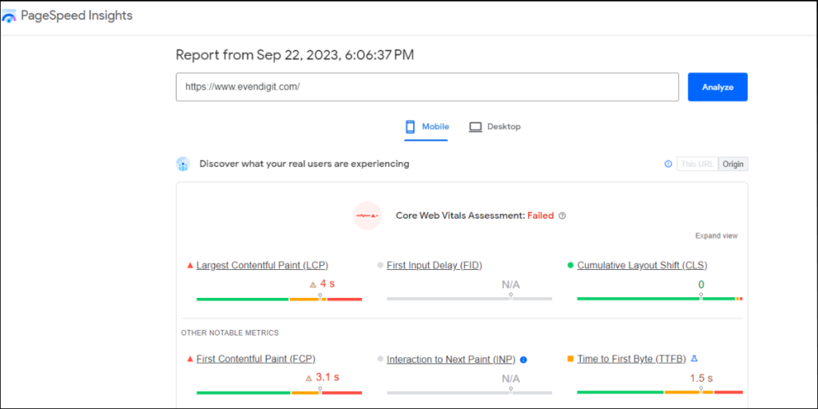Screen dimensions: 818x409
Task: Open Largest Contentful Paint (LCP) link
Action: [262, 265]
